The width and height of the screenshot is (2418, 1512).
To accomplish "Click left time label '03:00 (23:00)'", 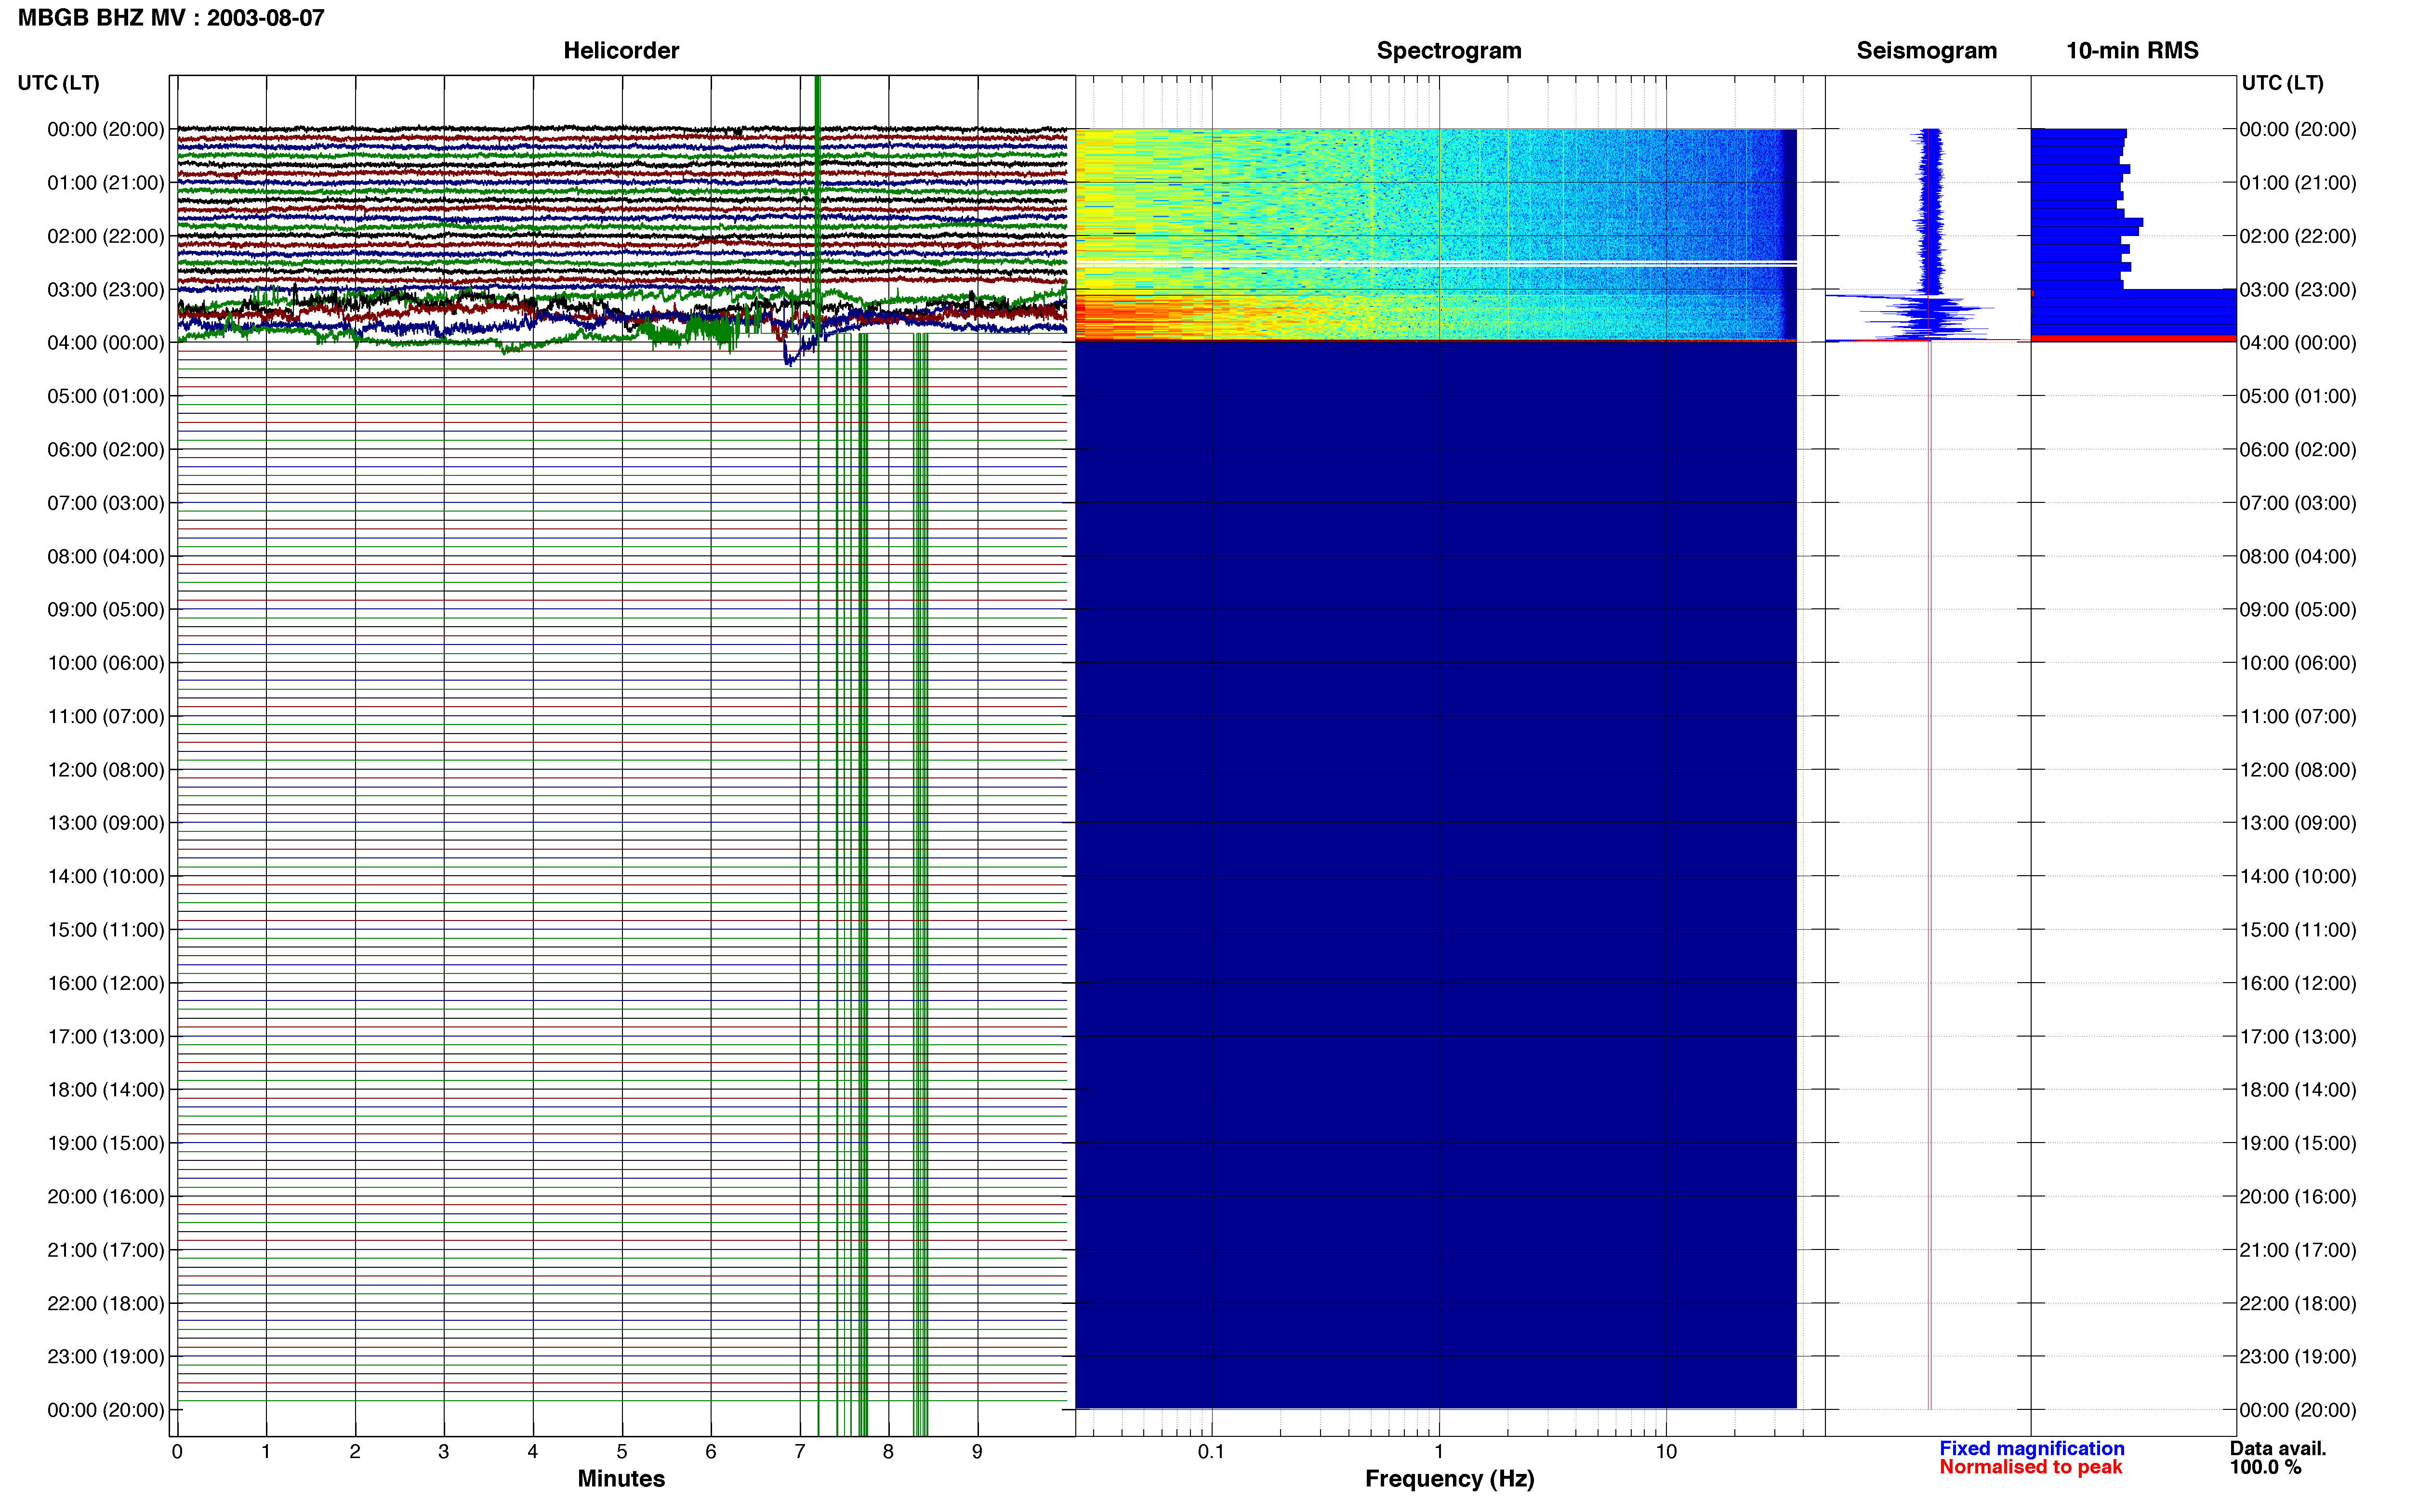I will click(x=106, y=290).
